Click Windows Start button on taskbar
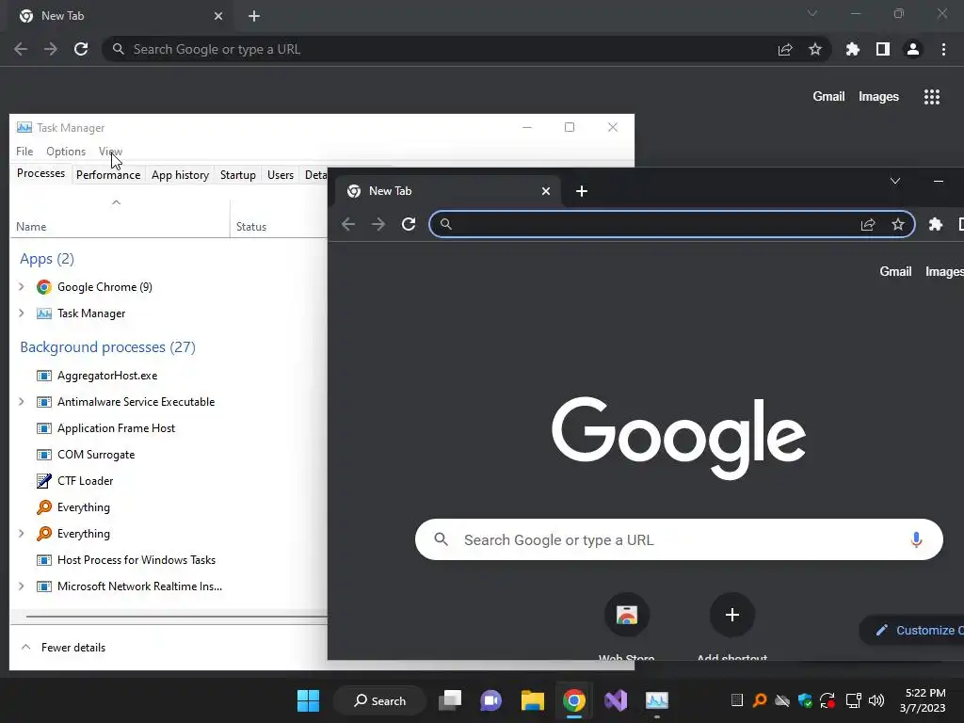The image size is (964, 723). click(x=308, y=700)
